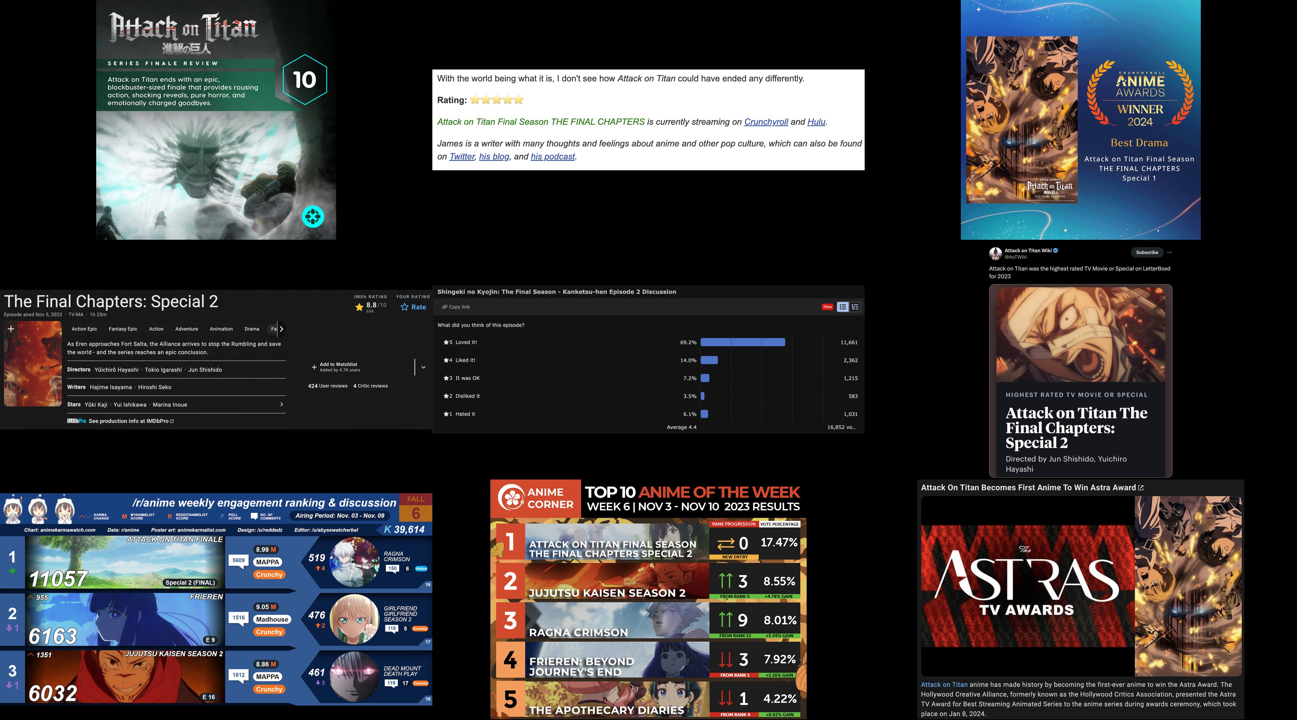1297x720 pixels.
Task: Select the Drama genre chip
Action: 252,329
